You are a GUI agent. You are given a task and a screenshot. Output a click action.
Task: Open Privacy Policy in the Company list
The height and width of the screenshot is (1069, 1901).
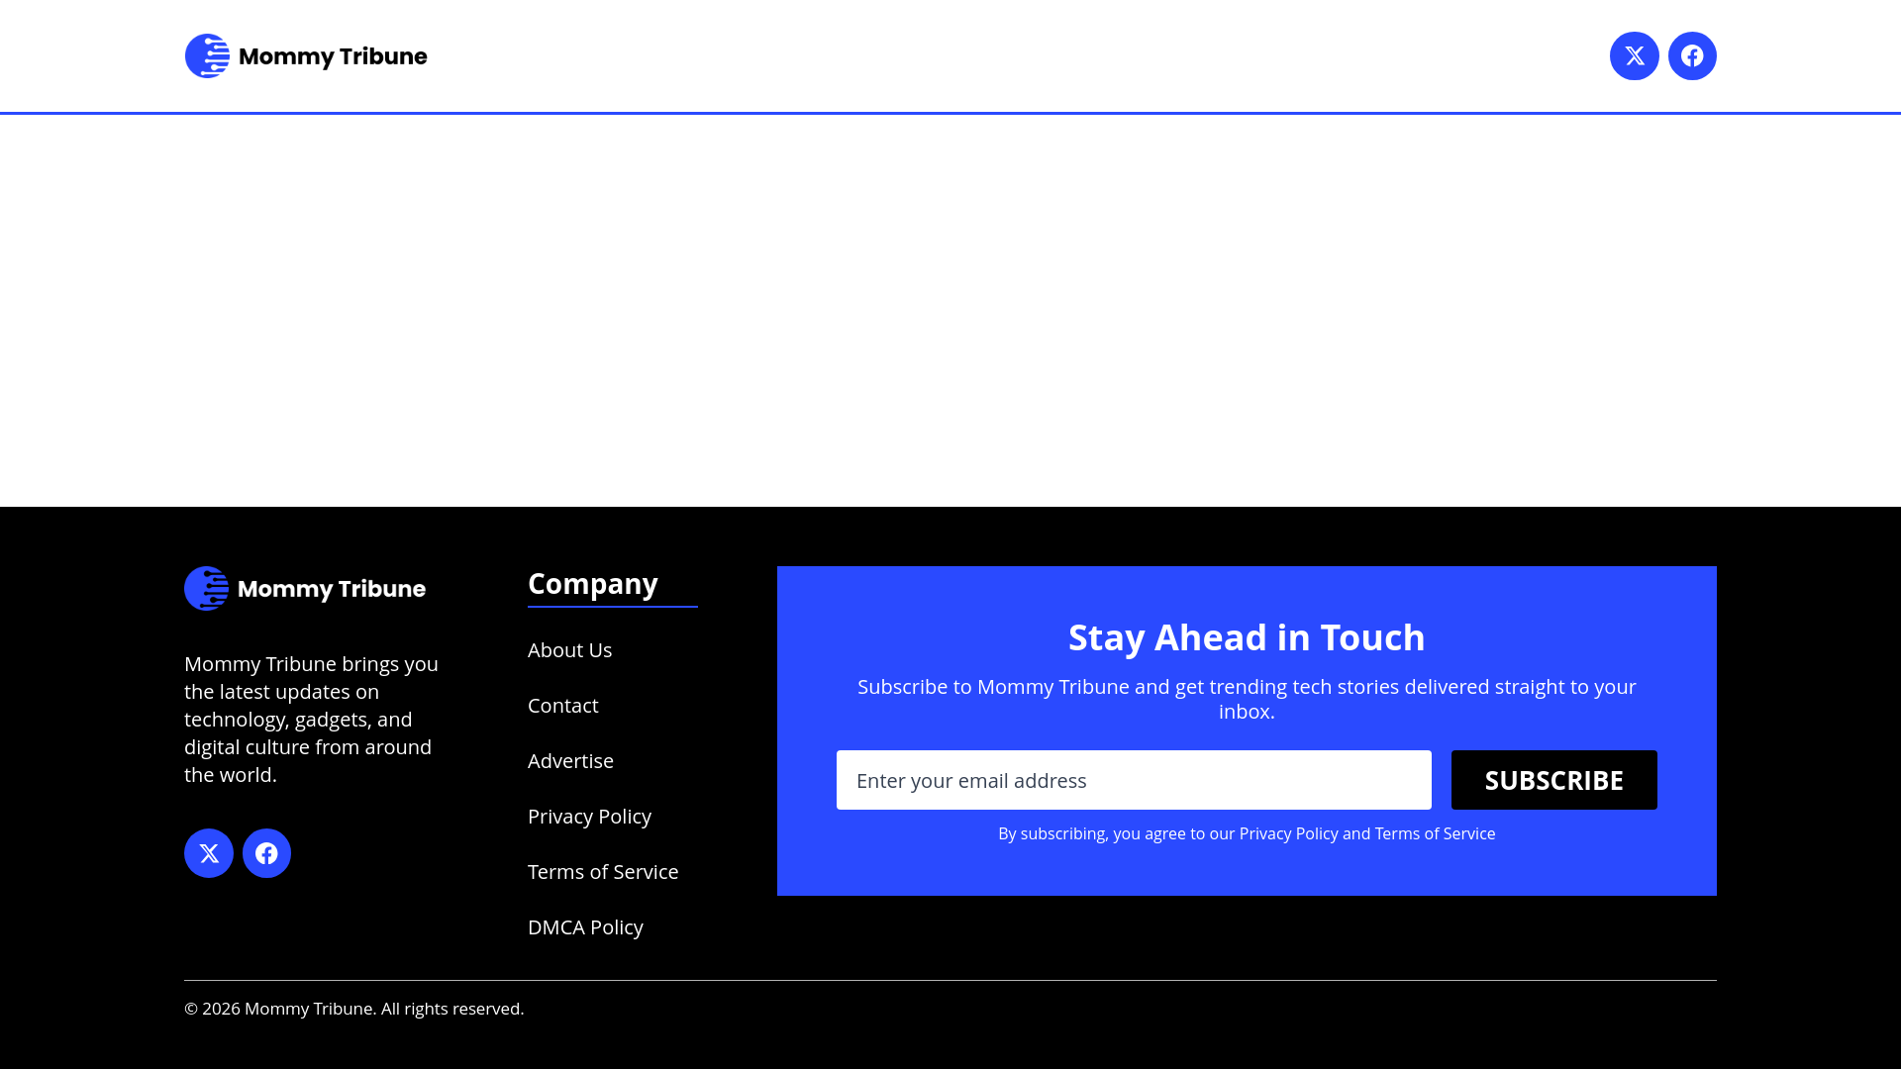pos(589,817)
